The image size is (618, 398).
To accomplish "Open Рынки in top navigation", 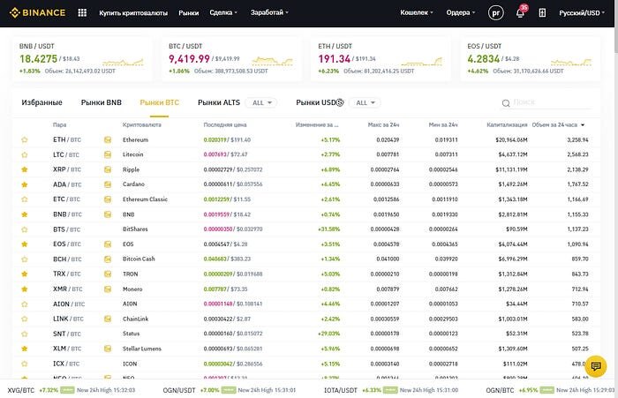I will [188, 13].
